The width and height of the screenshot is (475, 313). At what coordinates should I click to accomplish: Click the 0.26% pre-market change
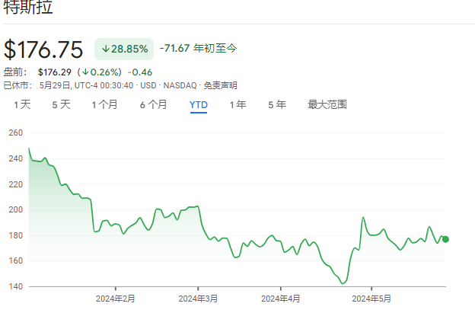point(101,72)
